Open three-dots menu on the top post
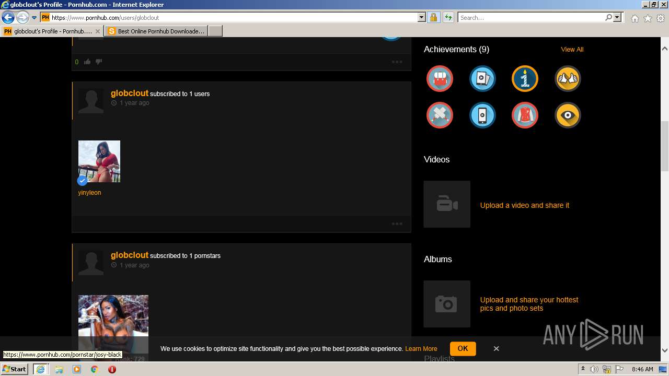This screenshot has height=376, width=669. click(397, 62)
